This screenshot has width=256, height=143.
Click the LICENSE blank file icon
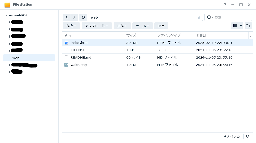66,50
